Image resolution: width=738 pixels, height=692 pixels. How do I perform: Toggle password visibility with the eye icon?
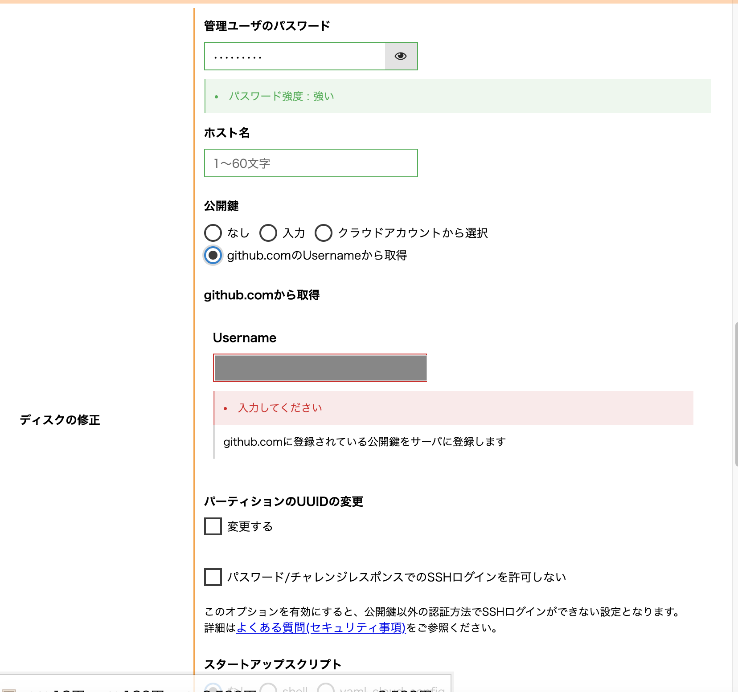401,56
